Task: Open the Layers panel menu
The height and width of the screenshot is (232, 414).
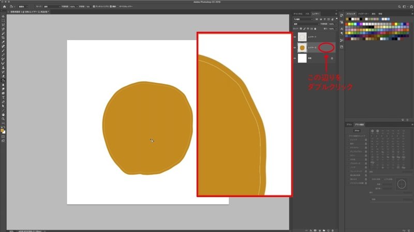Action: (x=336, y=14)
